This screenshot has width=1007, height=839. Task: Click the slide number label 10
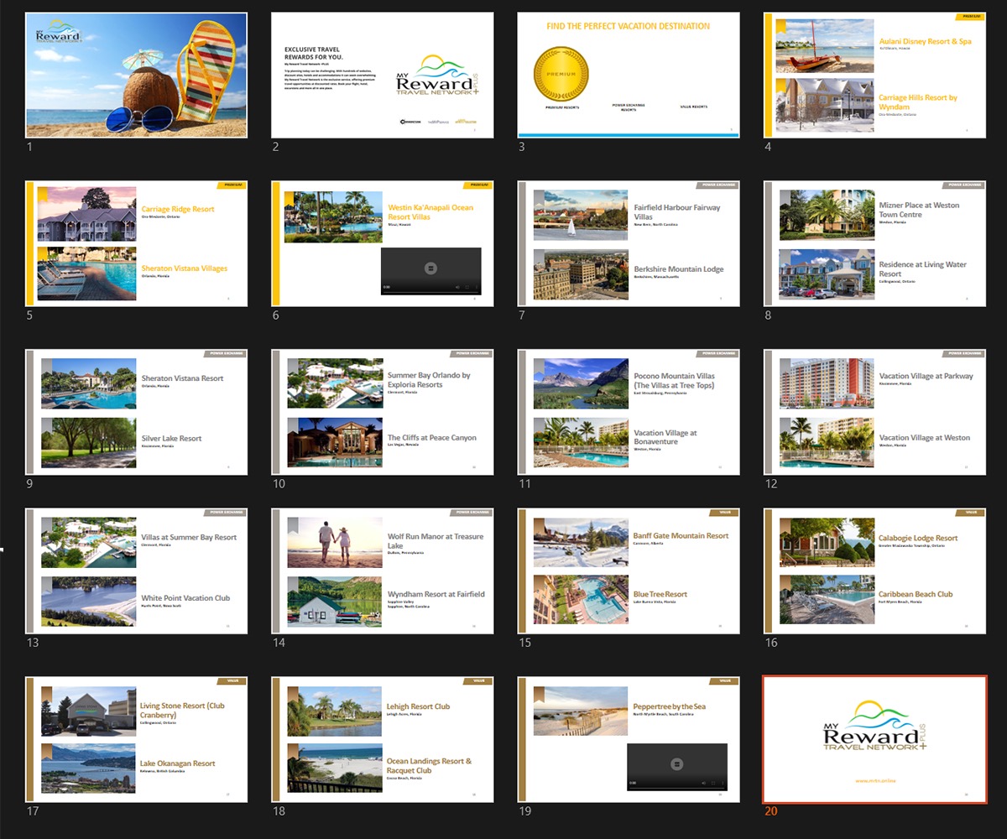point(279,484)
